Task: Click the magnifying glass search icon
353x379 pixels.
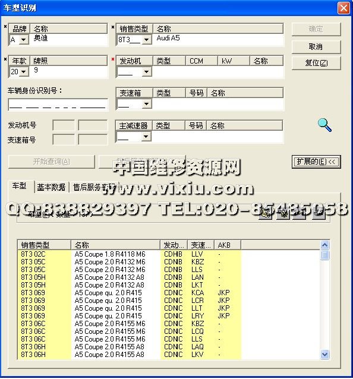Action: pos(324,125)
